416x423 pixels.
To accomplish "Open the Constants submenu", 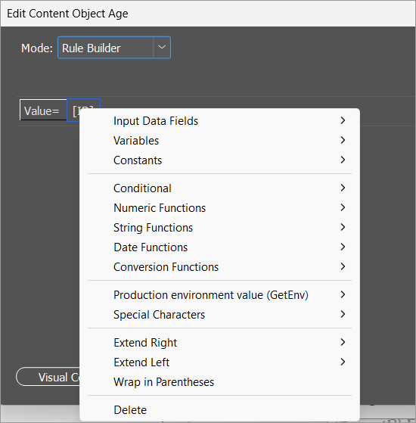I will (220, 160).
